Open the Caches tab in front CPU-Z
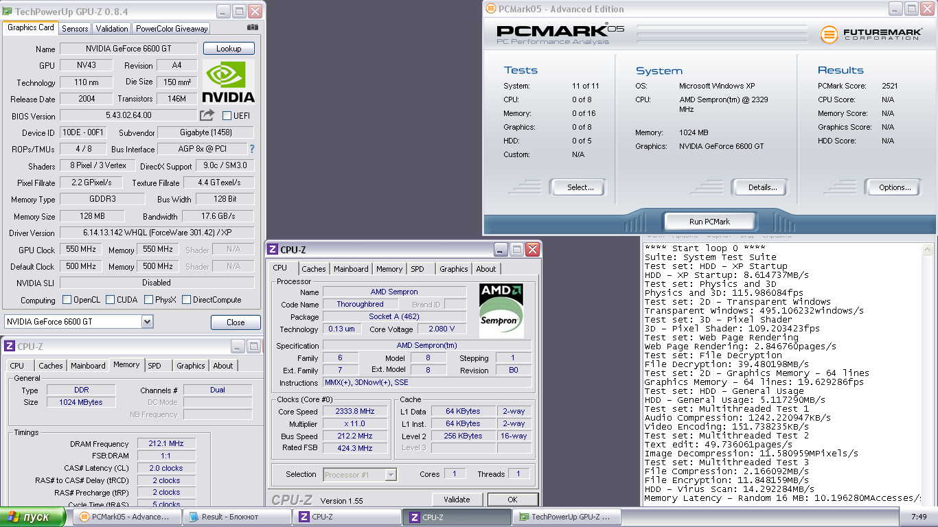Viewport: 938px width, 527px height. pos(314,269)
